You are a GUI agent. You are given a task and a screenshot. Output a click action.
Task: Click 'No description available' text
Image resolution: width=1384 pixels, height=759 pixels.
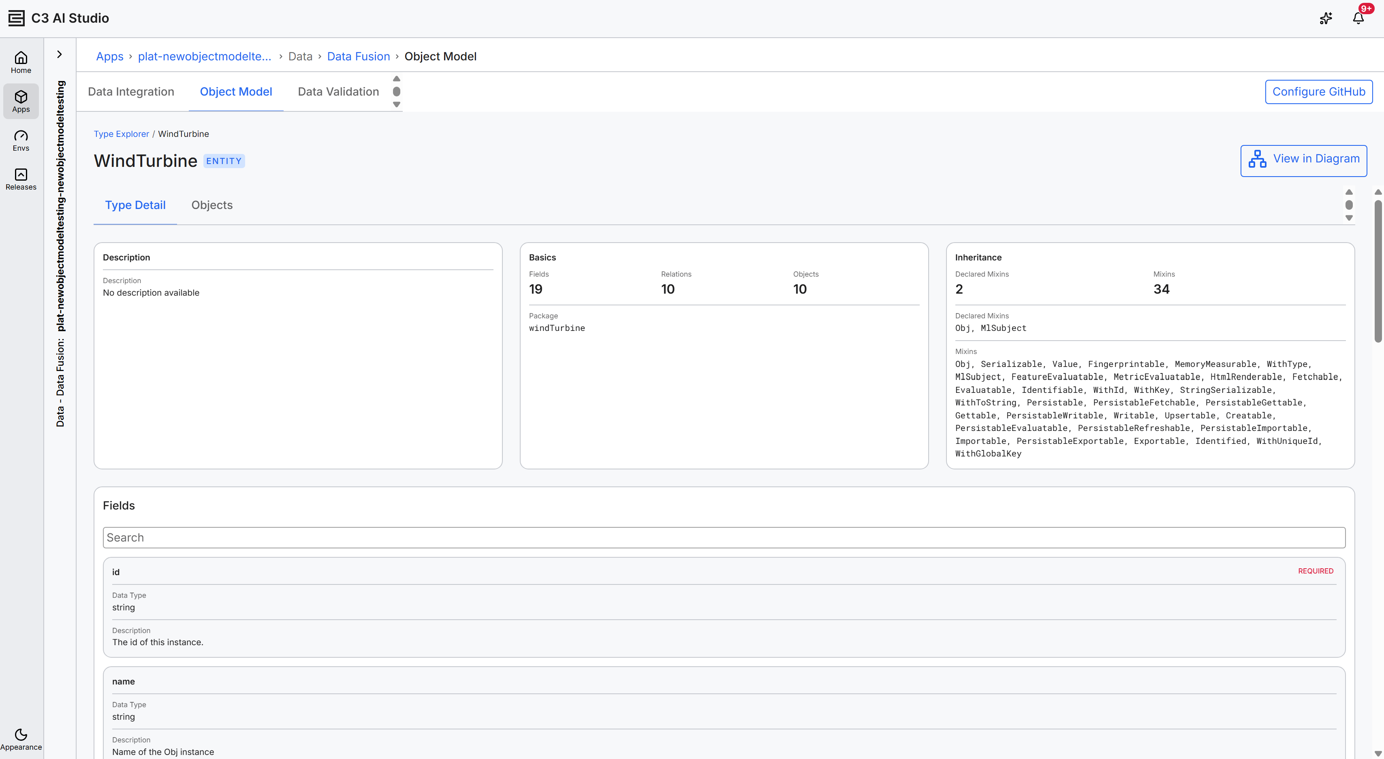(151, 293)
